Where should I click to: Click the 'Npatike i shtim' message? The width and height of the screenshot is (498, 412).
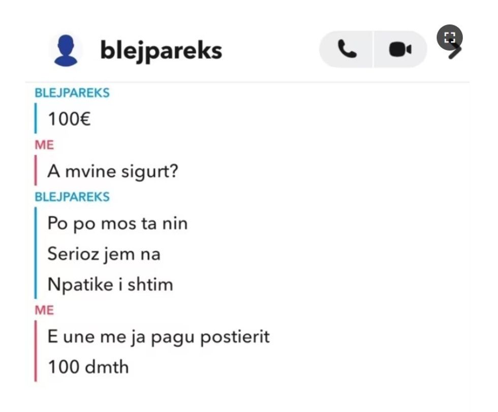(x=110, y=285)
